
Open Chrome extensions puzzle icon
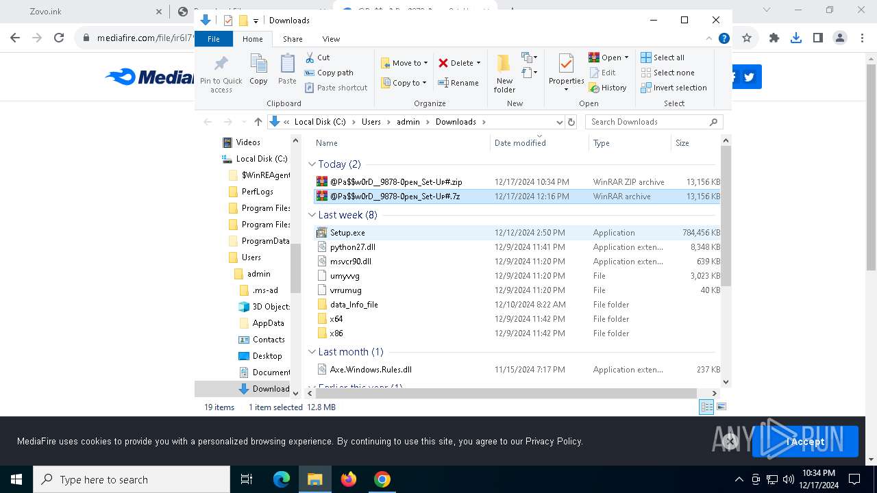[774, 38]
